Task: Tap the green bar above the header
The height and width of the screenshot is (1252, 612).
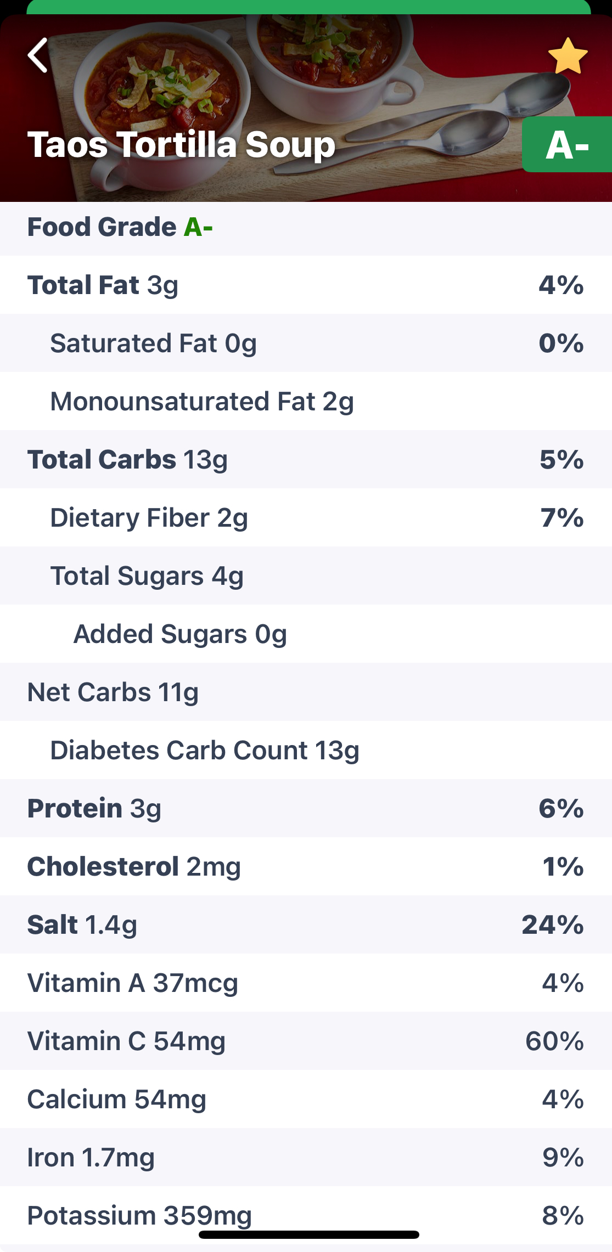Action: click(x=307, y=7)
